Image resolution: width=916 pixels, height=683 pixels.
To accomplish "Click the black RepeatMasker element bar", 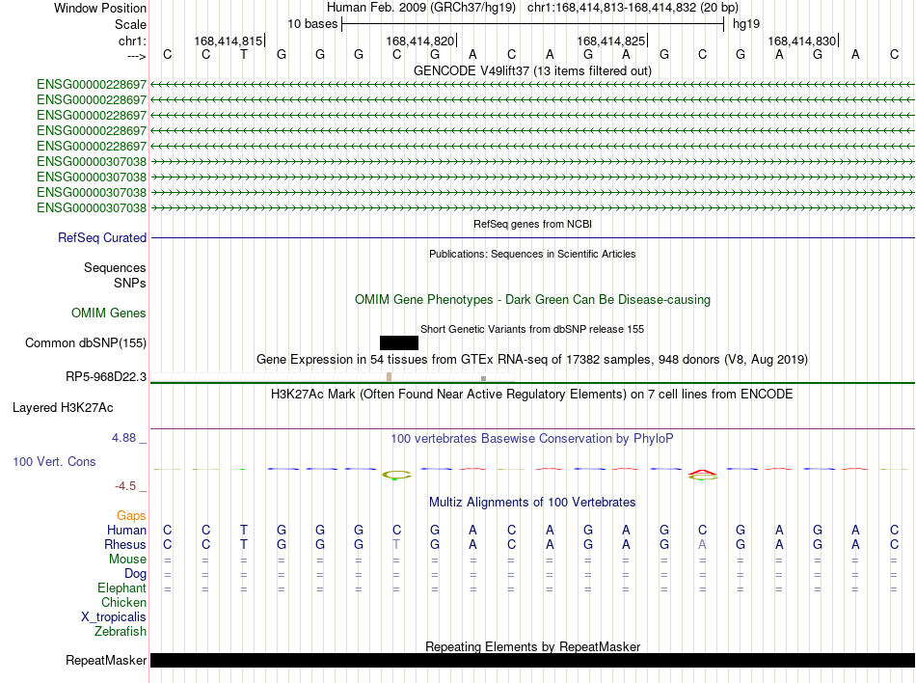I will [x=532, y=660].
